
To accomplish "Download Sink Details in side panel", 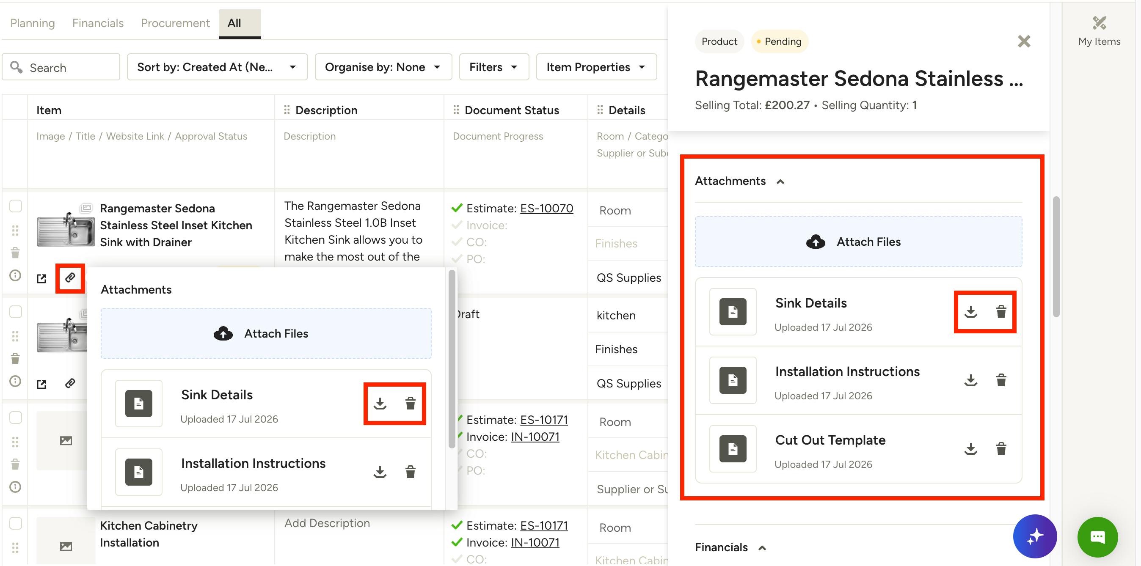I will [x=970, y=312].
